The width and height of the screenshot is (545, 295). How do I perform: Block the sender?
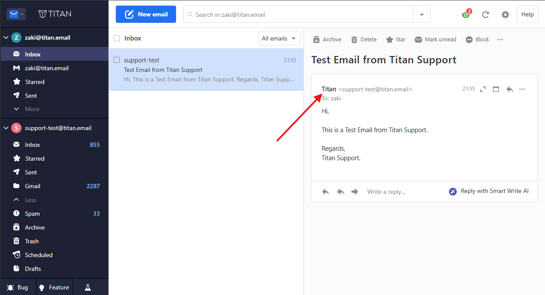coord(477,40)
